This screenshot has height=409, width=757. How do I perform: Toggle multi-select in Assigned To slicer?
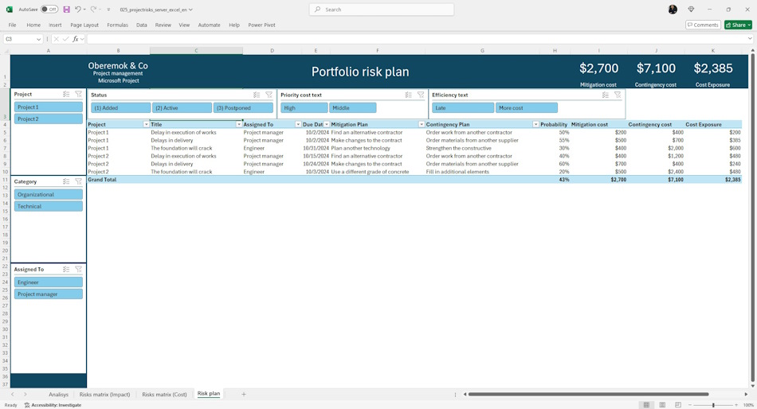(x=66, y=269)
